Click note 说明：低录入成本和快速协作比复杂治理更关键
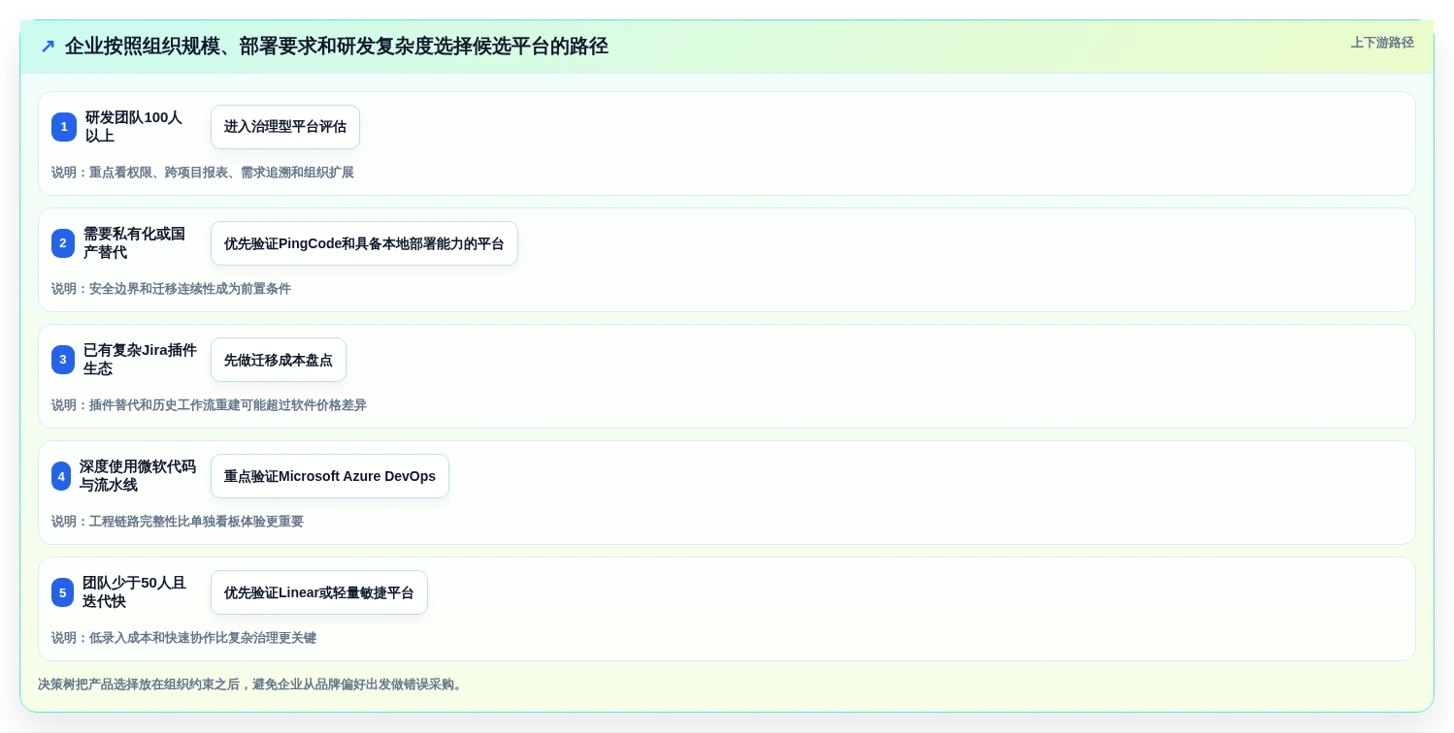Image resolution: width=1454 pixels, height=733 pixels. (x=183, y=638)
